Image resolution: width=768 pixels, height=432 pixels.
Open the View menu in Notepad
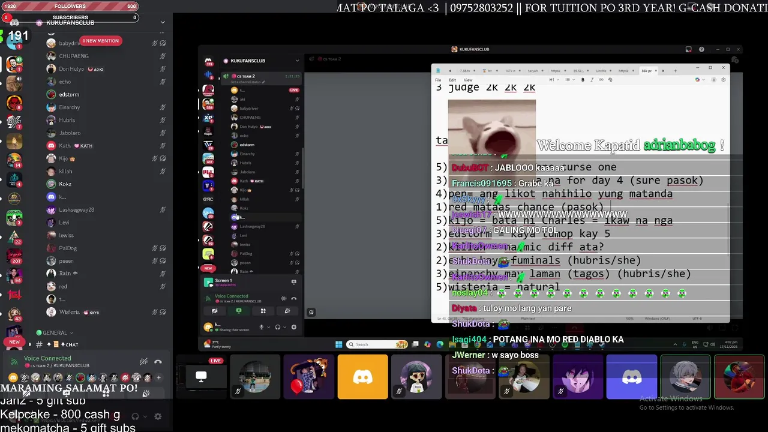click(468, 80)
